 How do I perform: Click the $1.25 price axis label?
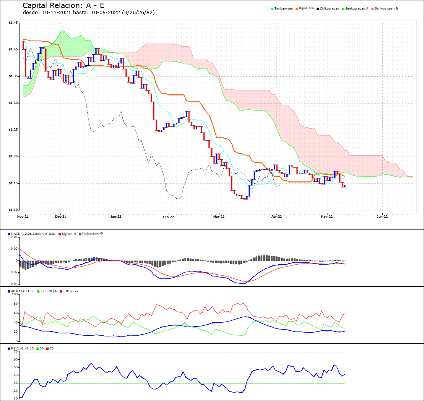pos(13,129)
